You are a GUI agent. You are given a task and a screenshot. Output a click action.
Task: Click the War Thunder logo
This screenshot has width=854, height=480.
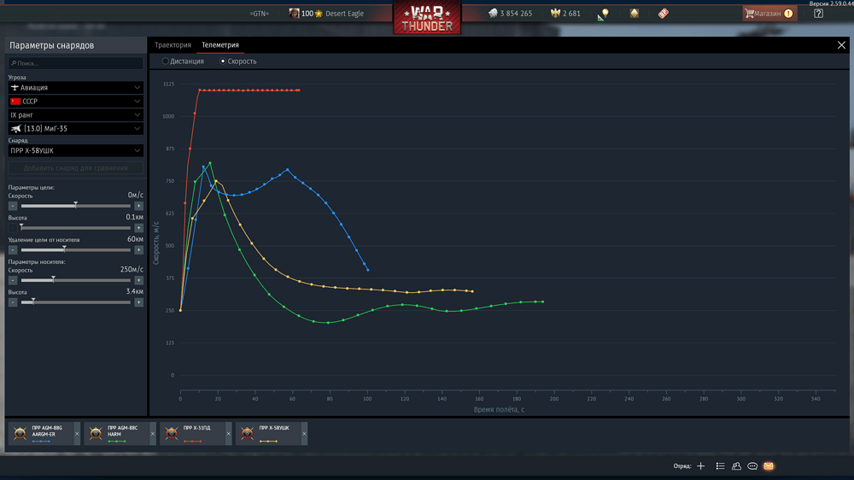[x=427, y=17]
